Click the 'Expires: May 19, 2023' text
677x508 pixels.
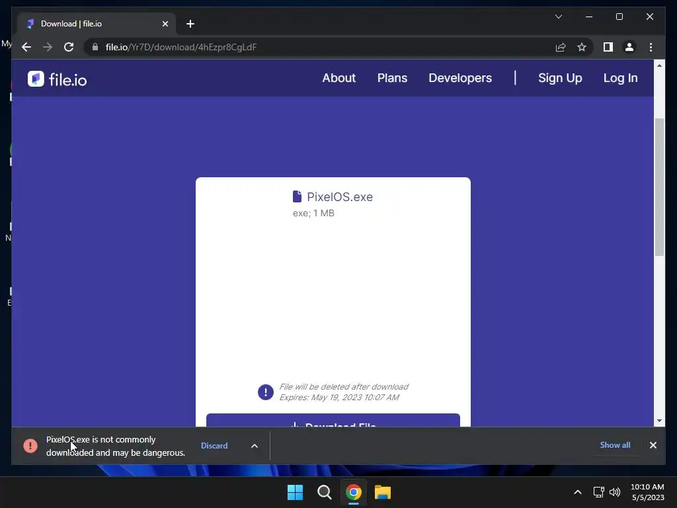[339, 398]
